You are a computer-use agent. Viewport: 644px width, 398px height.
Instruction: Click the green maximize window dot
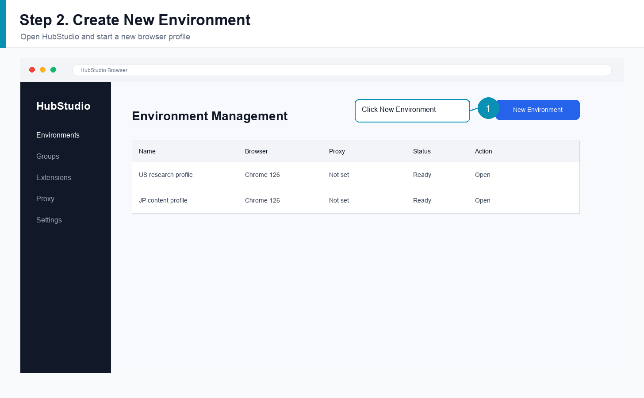click(54, 69)
